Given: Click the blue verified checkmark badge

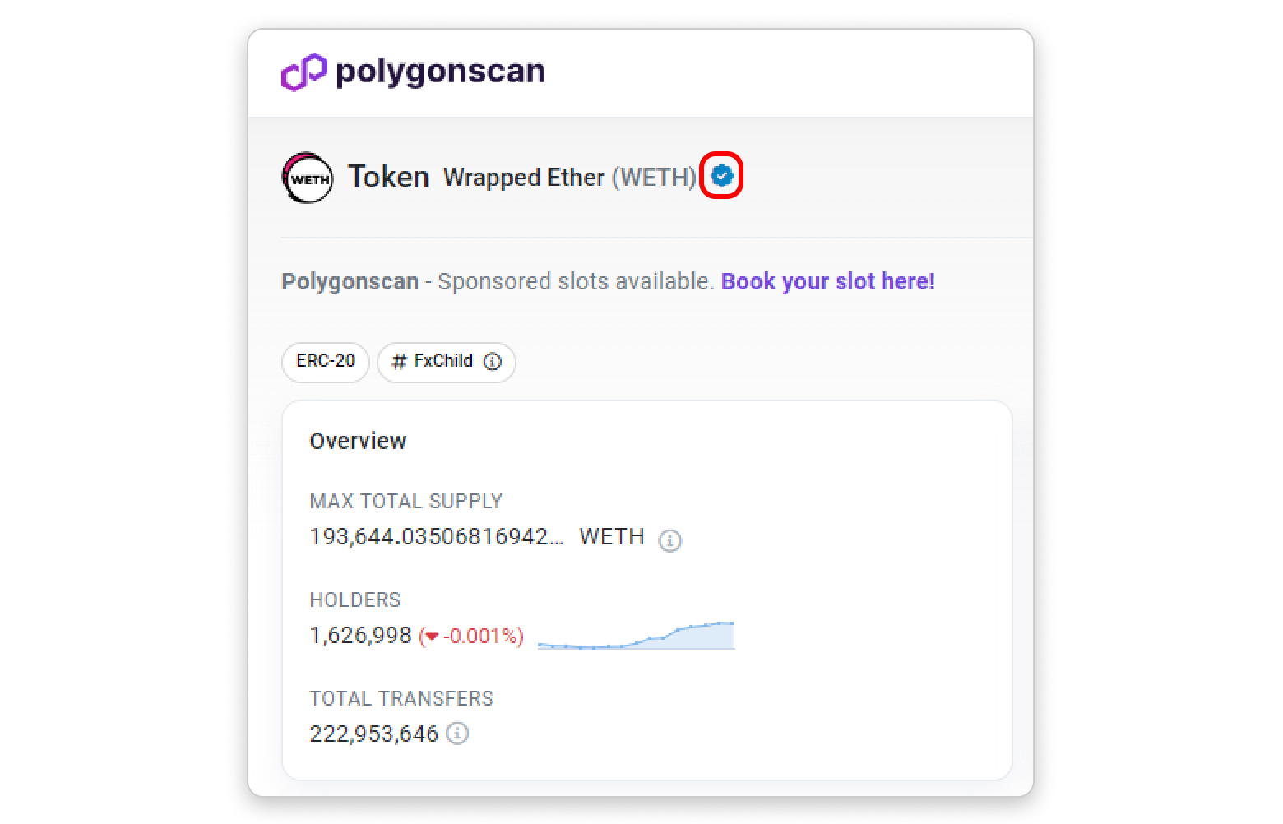Looking at the screenshot, I should [721, 175].
